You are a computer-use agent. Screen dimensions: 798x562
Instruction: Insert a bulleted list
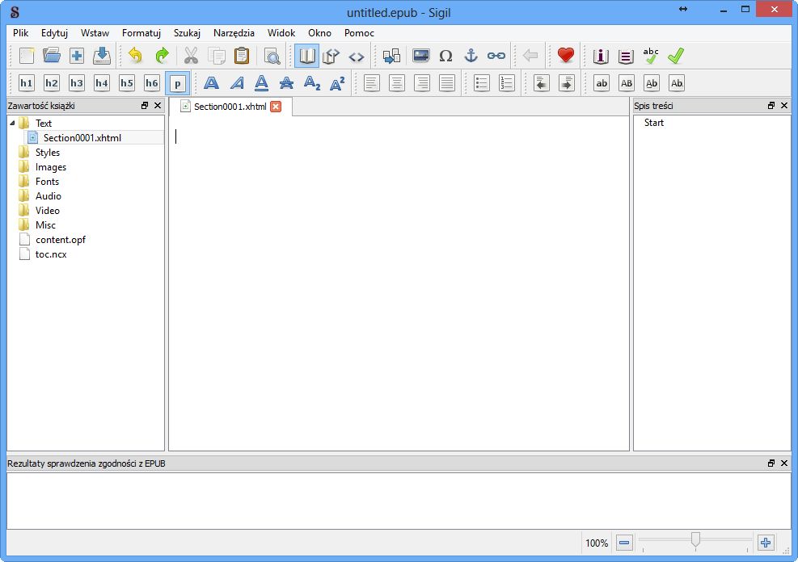(x=481, y=83)
